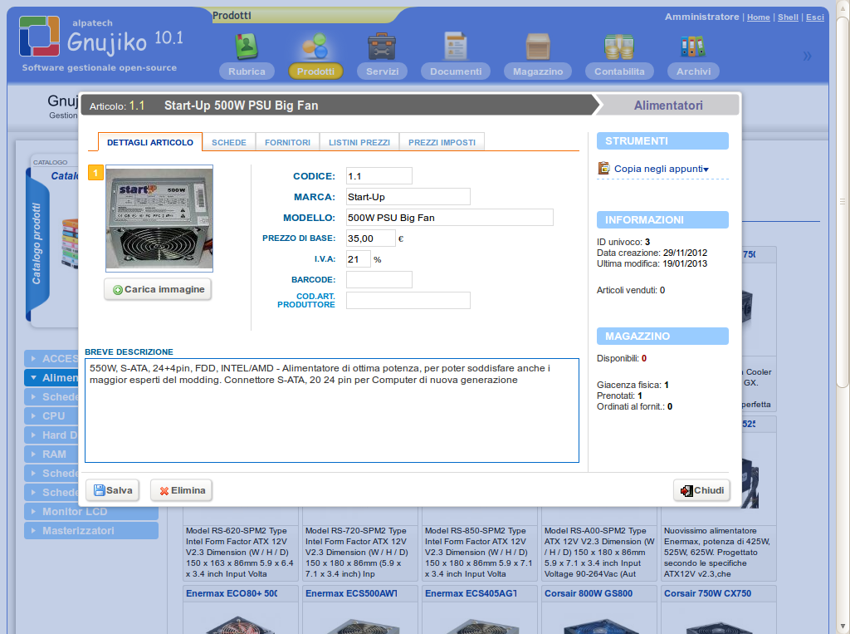The width and height of the screenshot is (850, 634).
Task: Click the Esci link
Action: (x=814, y=17)
